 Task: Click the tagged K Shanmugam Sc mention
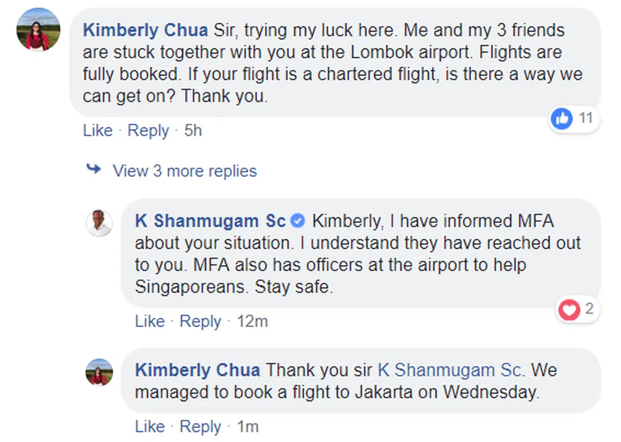[x=451, y=371]
